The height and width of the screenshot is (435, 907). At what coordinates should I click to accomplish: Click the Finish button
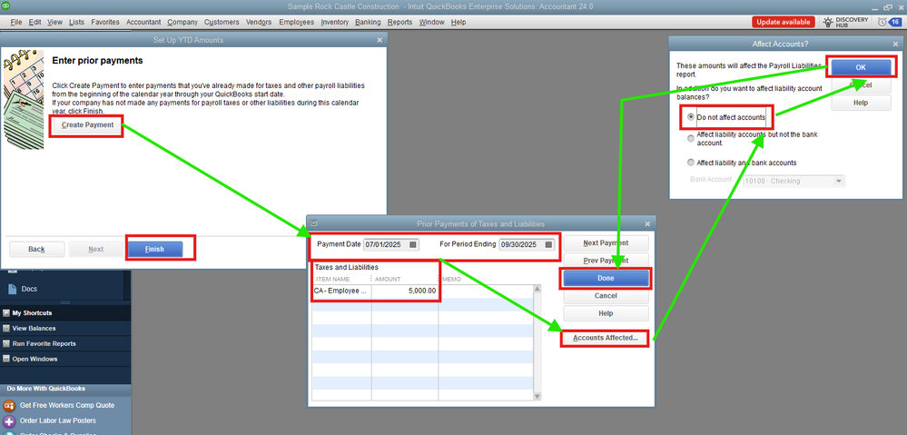tap(154, 250)
